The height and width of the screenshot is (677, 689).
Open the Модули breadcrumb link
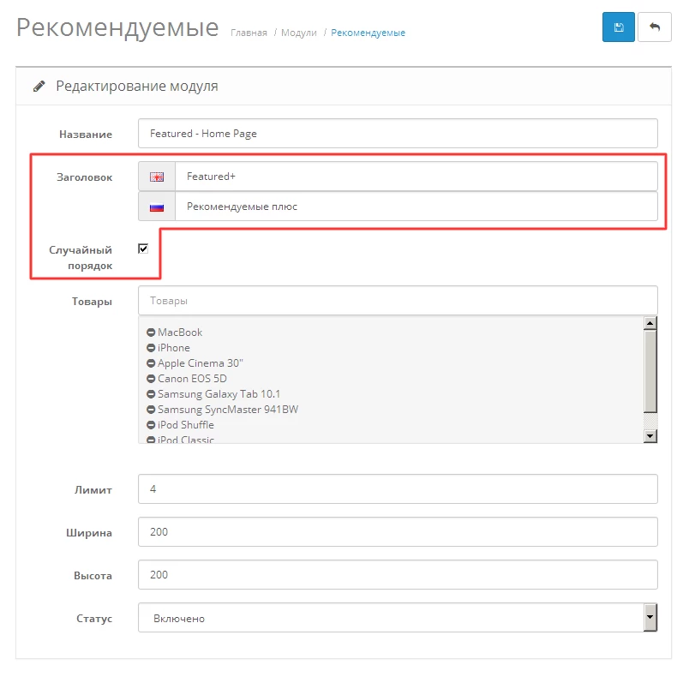299,33
